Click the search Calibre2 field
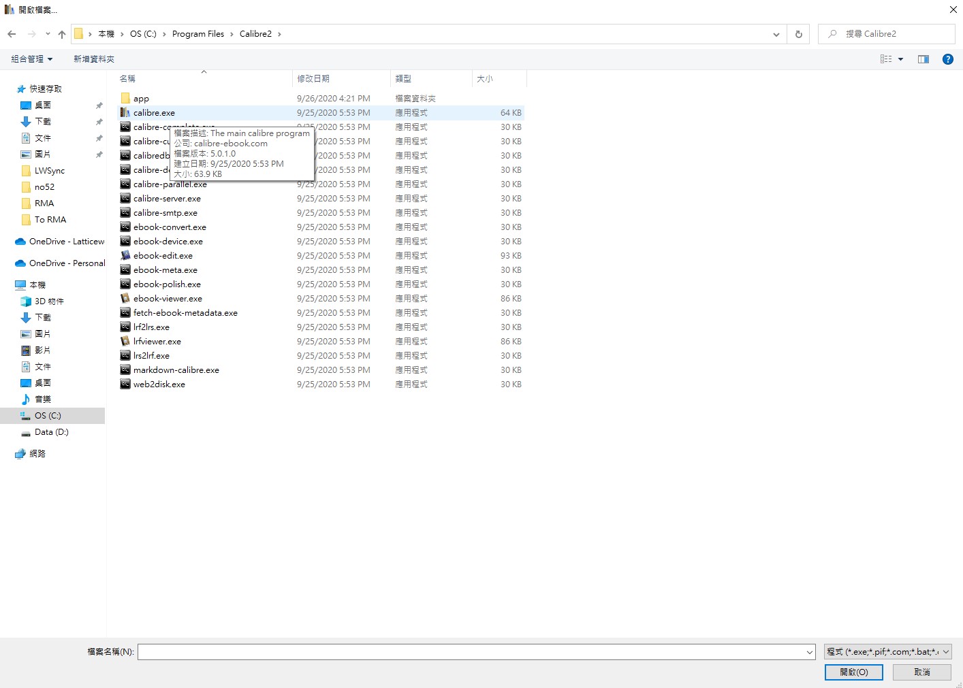This screenshot has width=963, height=688. (886, 34)
